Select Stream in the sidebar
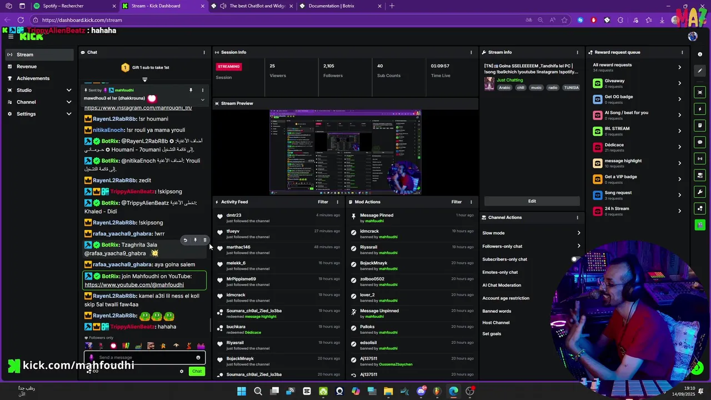Screen dimensions: 711x400 tap(39, 54)
